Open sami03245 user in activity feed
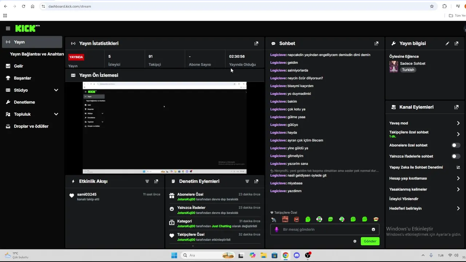Image resolution: width=466 pixels, height=262 pixels. [87, 194]
